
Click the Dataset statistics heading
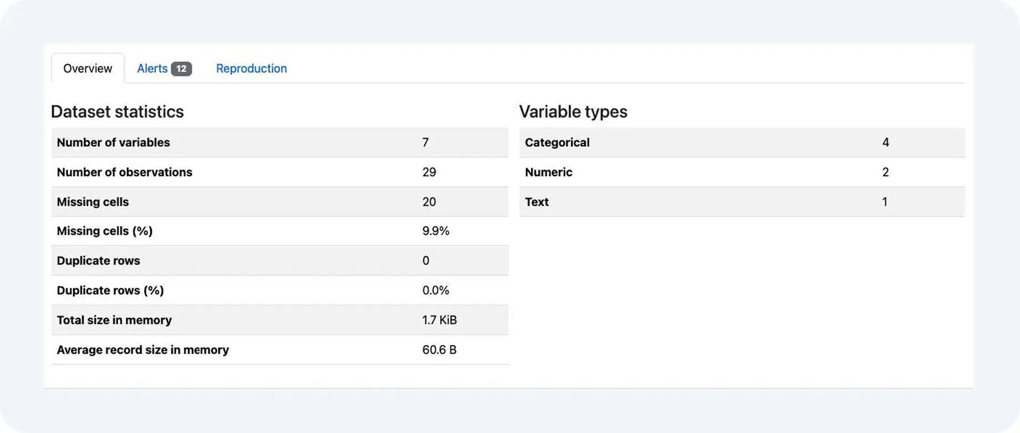pyautogui.click(x=118, y=112)
